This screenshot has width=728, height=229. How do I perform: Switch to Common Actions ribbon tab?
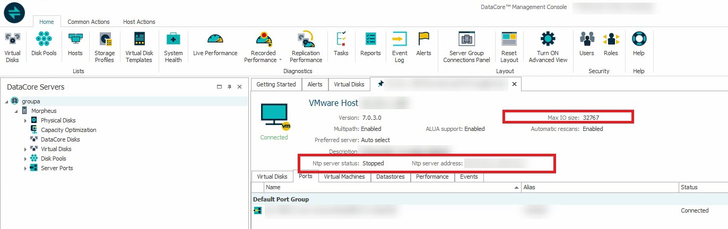pos(89,22)
